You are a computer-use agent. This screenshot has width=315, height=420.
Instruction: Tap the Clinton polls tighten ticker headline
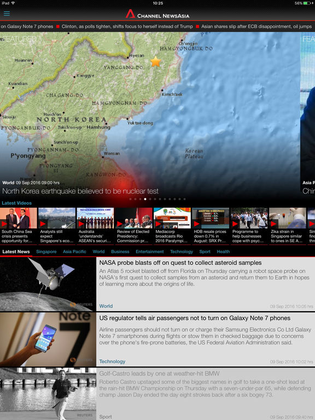tap(127, 26)
